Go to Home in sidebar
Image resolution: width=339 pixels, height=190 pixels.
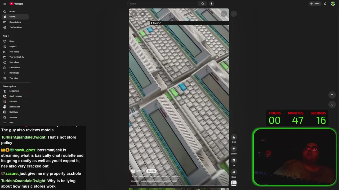coord(15,12)
